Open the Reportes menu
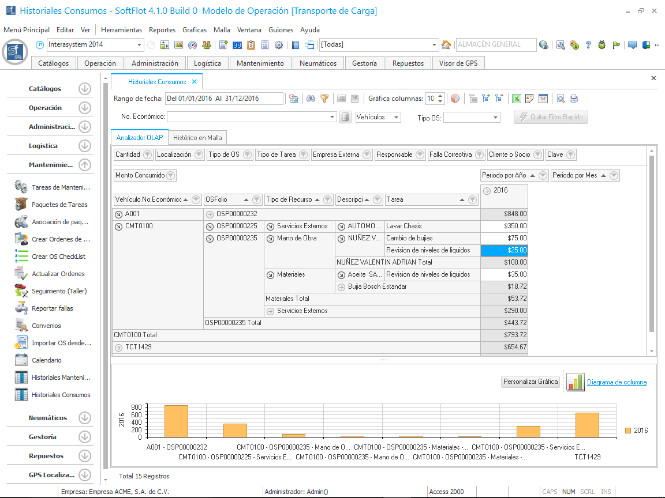665x498 pixels. click(x=162, y=30)
